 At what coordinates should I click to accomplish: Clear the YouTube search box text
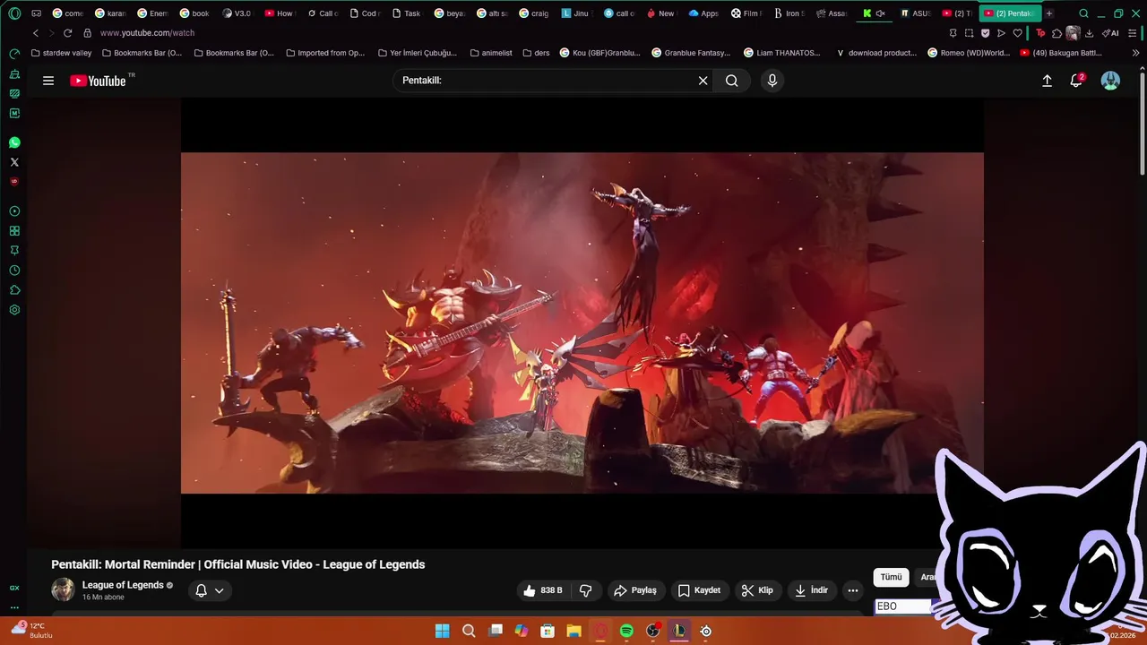(x=703, y=81)
